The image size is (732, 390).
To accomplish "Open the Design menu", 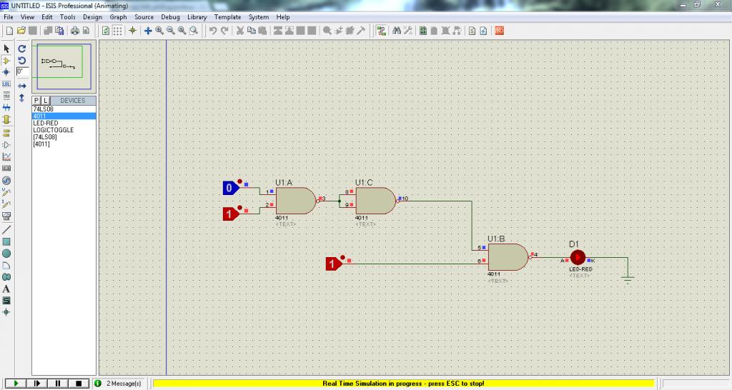I will pos(92,17).
